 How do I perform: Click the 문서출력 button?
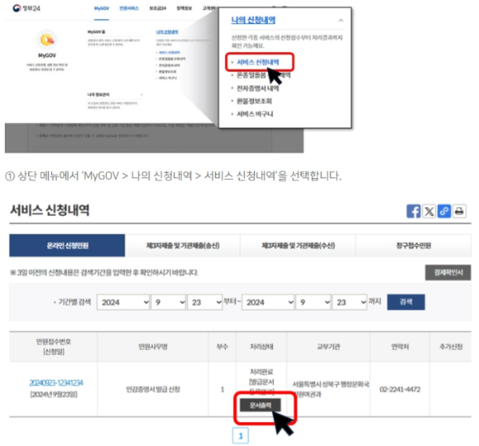tap(260, 405)
